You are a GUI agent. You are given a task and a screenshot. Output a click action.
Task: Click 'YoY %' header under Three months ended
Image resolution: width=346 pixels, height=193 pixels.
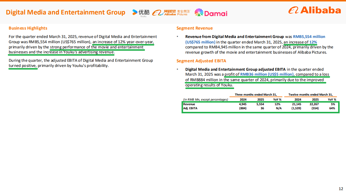(x=277, y=99)
